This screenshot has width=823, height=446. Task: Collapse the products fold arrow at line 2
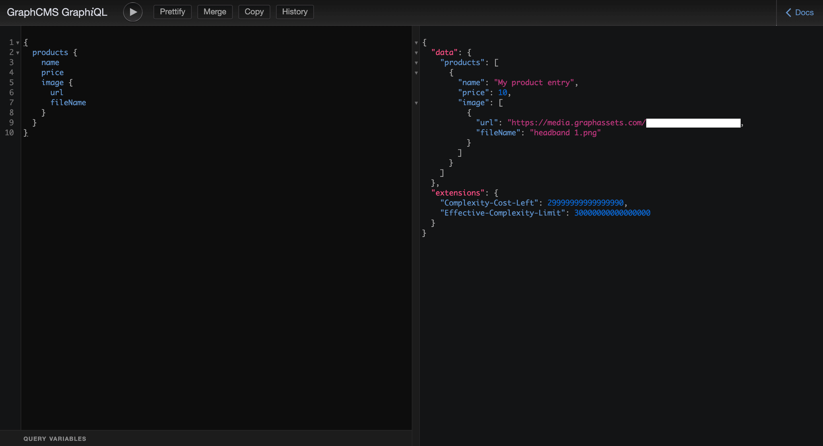click(x=18, y=53)
